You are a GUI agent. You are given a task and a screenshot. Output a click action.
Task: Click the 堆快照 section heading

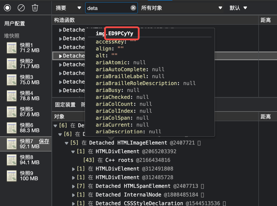[12, 36]
